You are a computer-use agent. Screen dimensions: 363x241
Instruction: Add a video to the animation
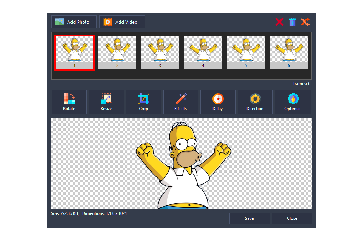122,22
